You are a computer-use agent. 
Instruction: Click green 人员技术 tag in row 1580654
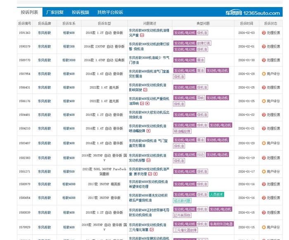coord(217,195)
